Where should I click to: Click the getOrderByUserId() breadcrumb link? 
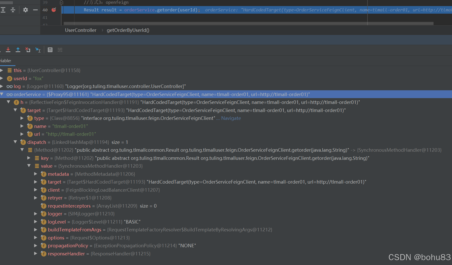click(128, 30)
